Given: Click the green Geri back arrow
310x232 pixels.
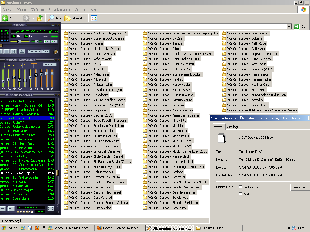Looking at the screenshot, I should (5, 18).
